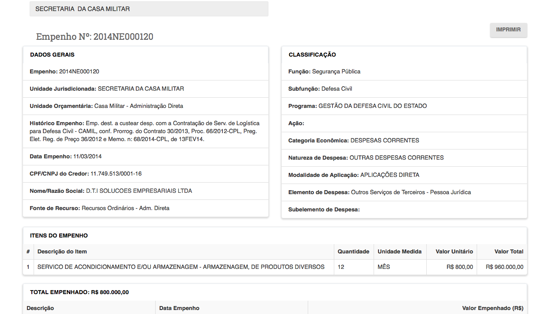Click the # column header in items table
The image size is (558, 314).
28,252
